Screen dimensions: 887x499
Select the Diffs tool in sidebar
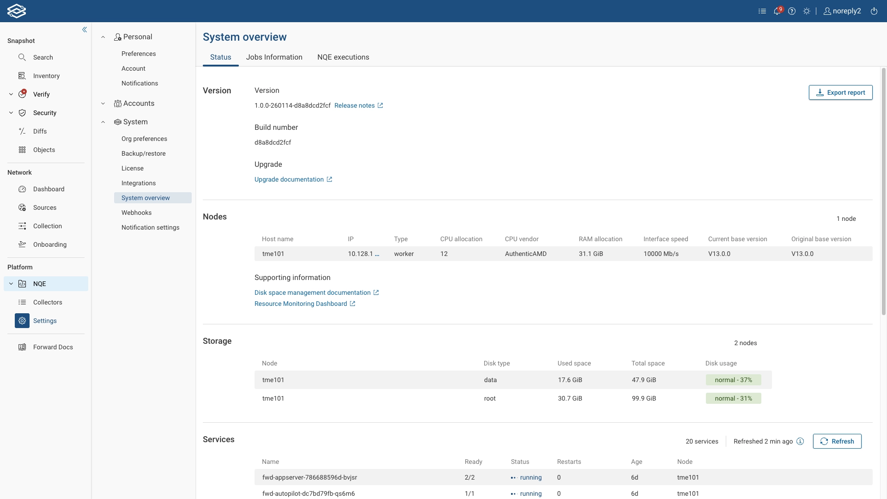(x=40, y=131)
